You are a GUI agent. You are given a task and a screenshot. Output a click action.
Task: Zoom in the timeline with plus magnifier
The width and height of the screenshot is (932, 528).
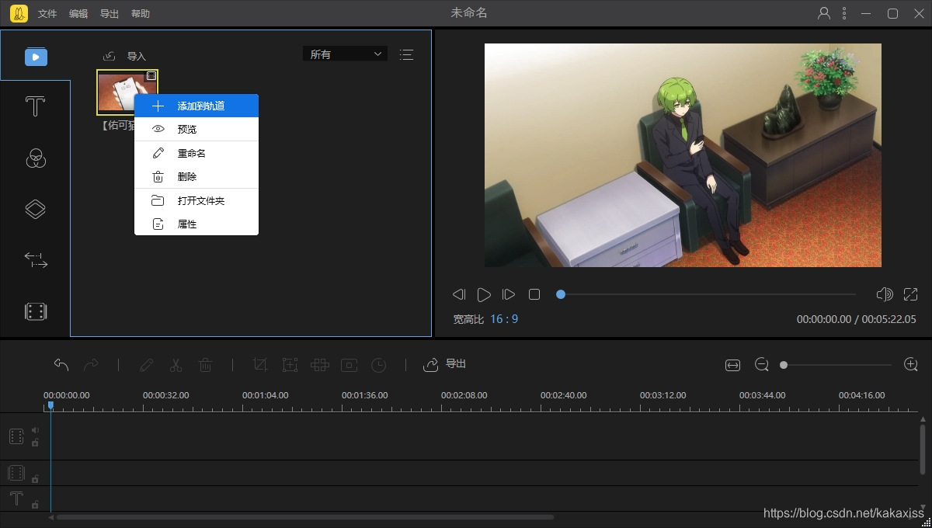click(911, 364)
